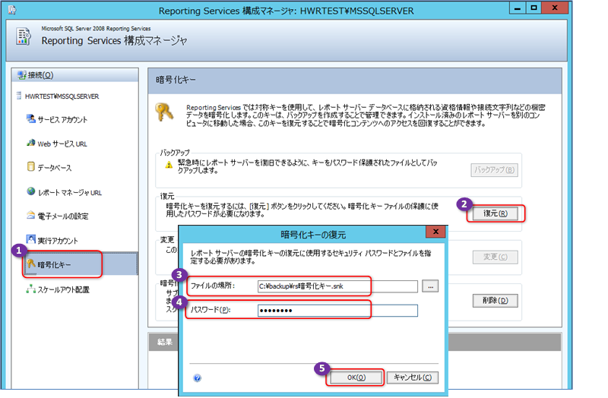Close the 暗号化キーの復元 dialog
Screen dimensions: 608x398
[x=435, y=232]
